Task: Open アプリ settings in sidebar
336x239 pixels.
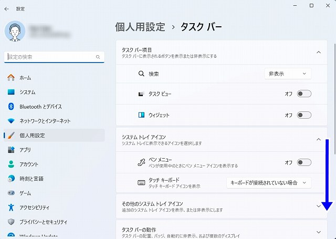Action: tap(25, 150)
